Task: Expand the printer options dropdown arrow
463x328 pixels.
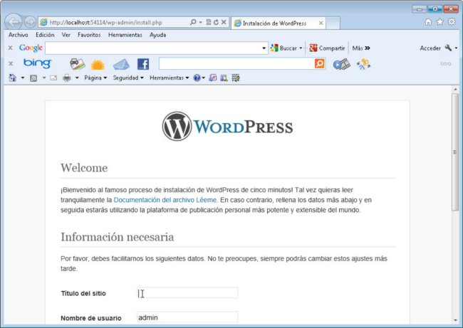Action: point(77,78)
